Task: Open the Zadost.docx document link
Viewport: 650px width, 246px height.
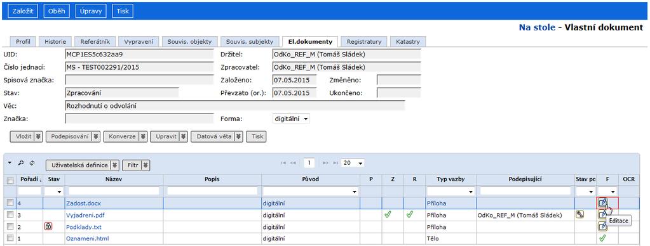Action: pos(83,204)
